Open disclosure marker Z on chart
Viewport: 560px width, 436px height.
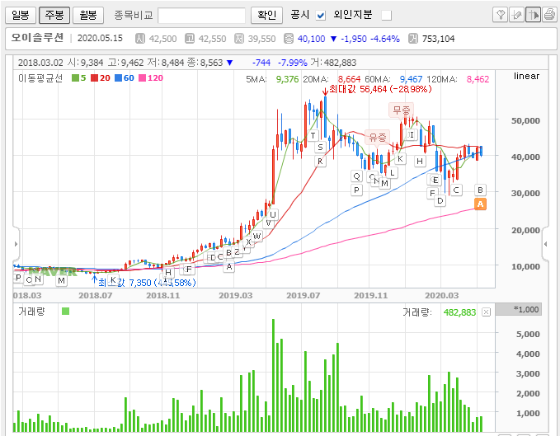pyautogui.click(x=237, y=252)
